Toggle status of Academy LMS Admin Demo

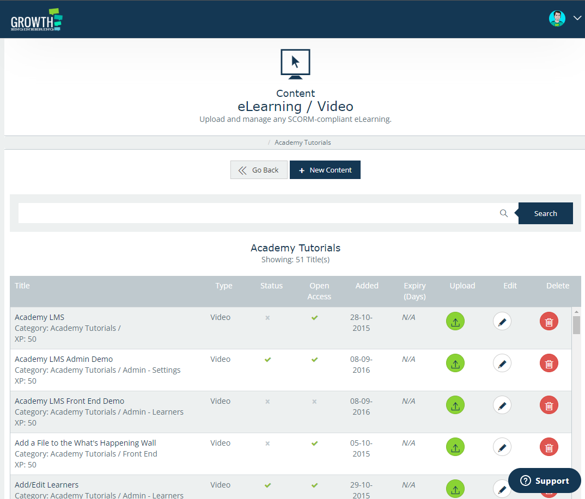[267, 360]
